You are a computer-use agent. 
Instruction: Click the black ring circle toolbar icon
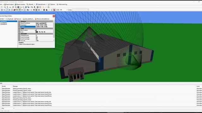pos(44,10)
